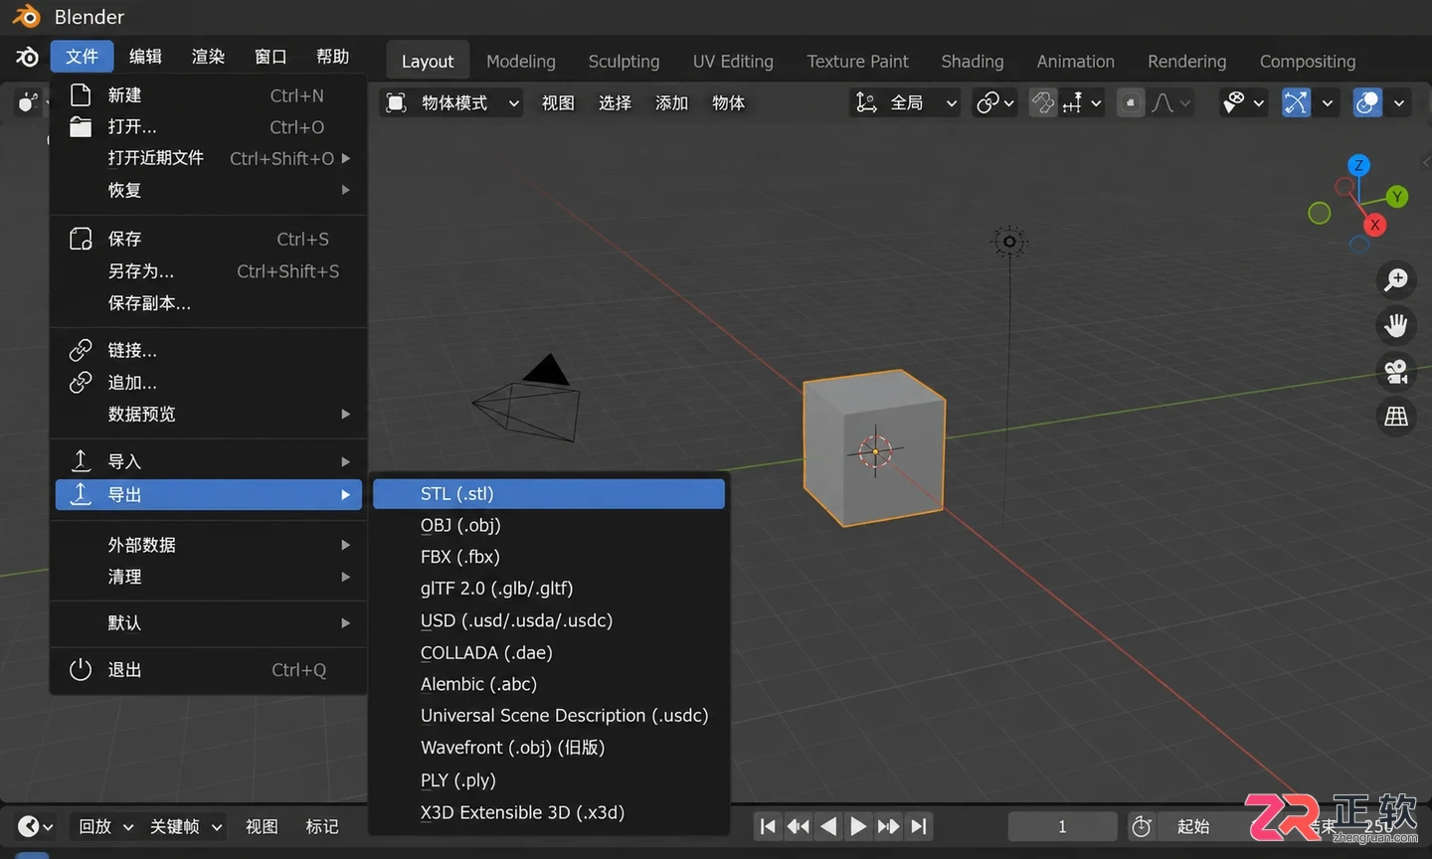The height and width of the screenshot is (859, 1432).
Task: Click the green Y axis gizmo ball
Action: point(1397,196)
